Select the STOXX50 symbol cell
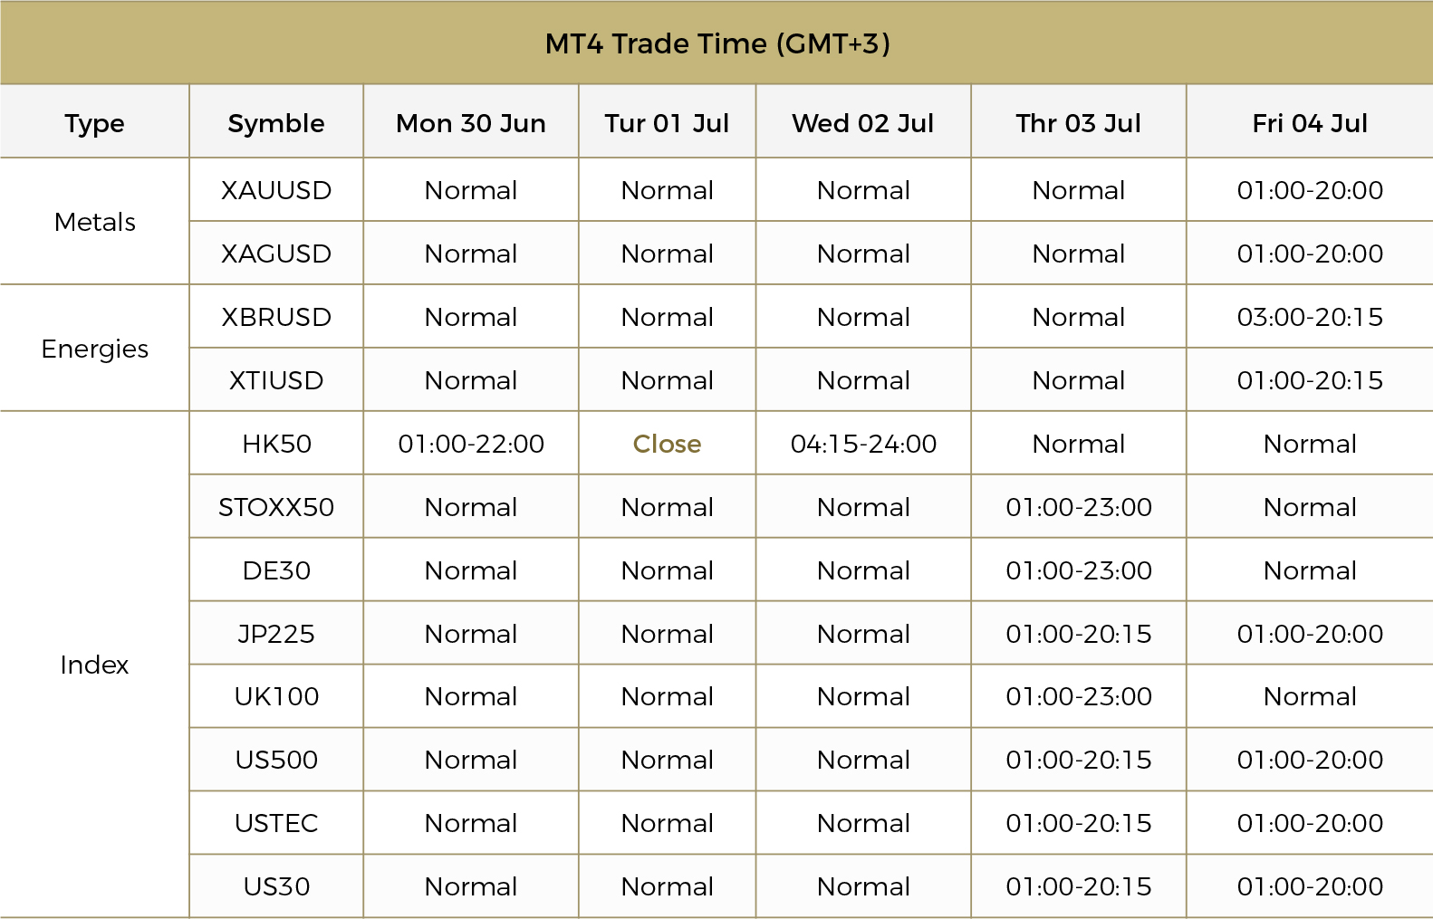Screen dimensions: 1433x919 click(276, 507)
